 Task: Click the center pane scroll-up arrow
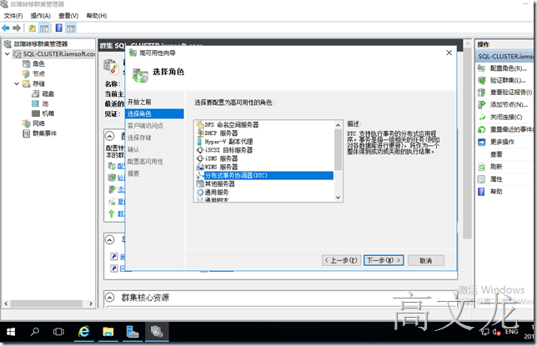[468, 44]
